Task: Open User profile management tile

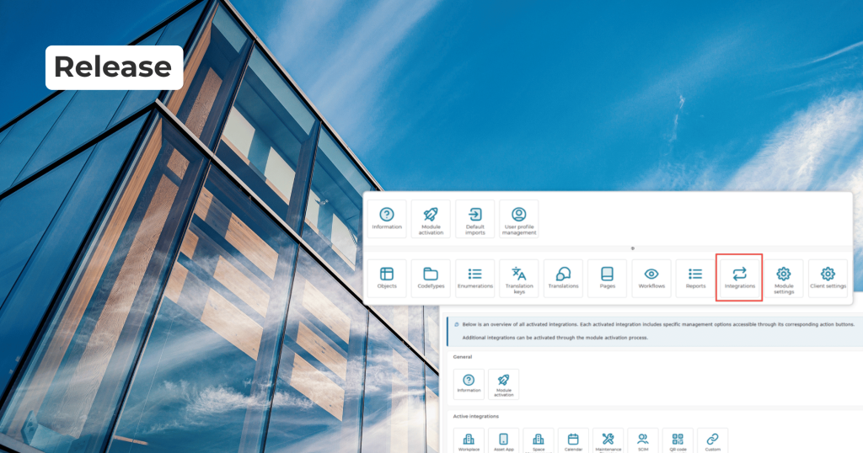Action: pos(519,219)
